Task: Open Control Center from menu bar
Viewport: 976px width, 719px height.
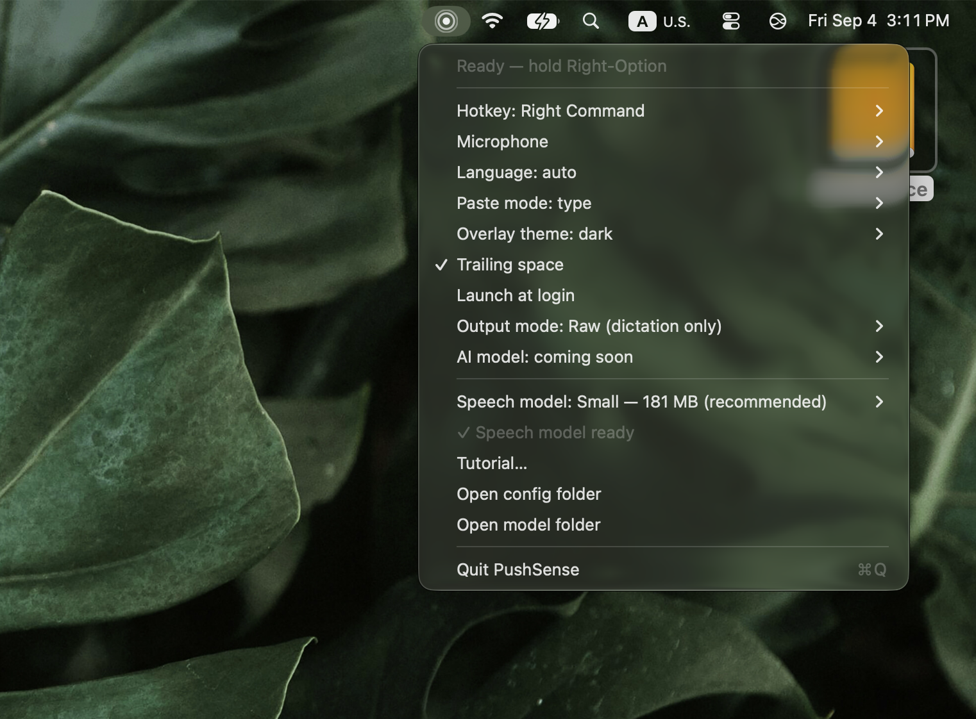Action: coord(731,21)
